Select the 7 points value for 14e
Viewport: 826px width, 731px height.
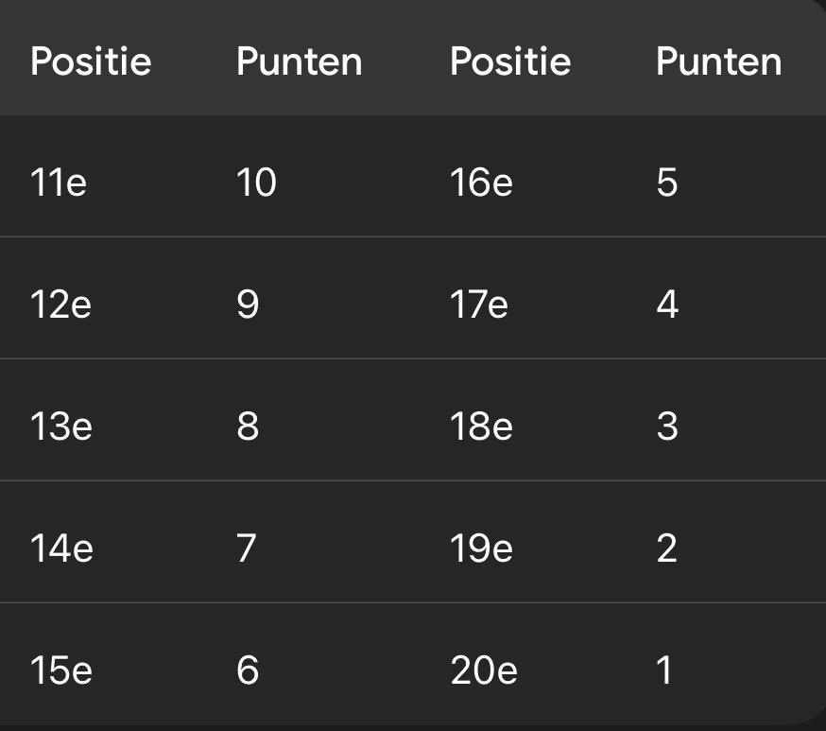coord(247,548)
